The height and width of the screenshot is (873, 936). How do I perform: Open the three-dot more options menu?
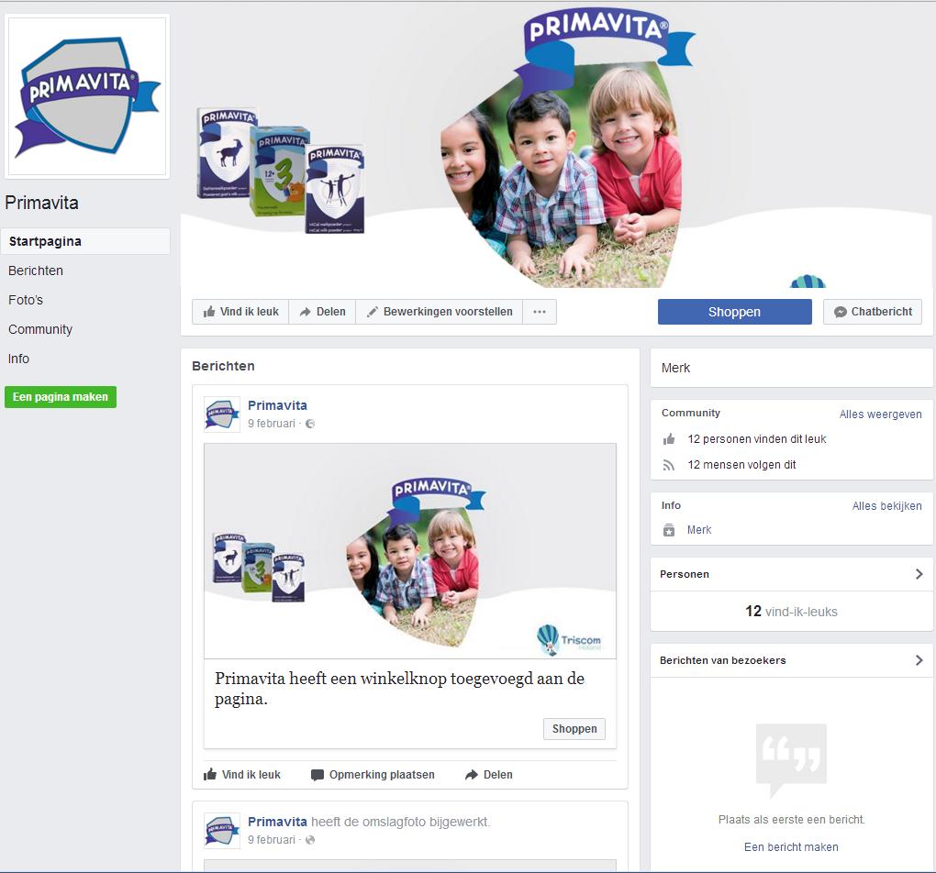click(x=540, y=312)
